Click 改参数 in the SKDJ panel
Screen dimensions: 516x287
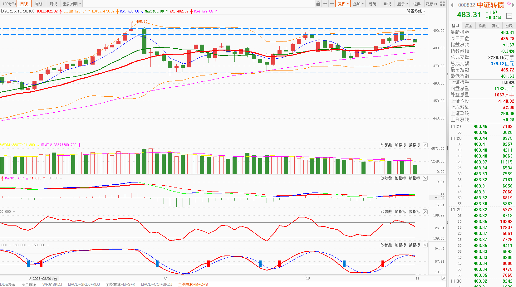386,245
